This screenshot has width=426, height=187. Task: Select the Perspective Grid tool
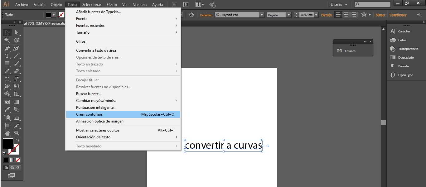click(17, 94)
